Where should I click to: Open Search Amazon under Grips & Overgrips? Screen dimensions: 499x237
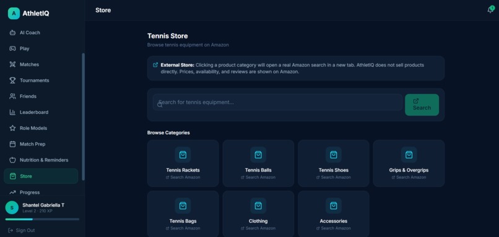409,177
